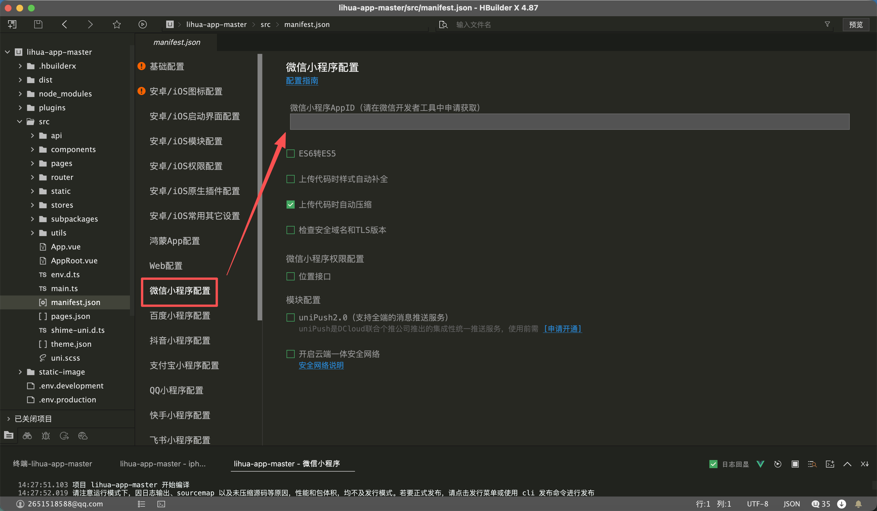The width and height of the screenshot is (877, 511).
Task: Click the save file icon in toolbar
Action: point(38,24)
